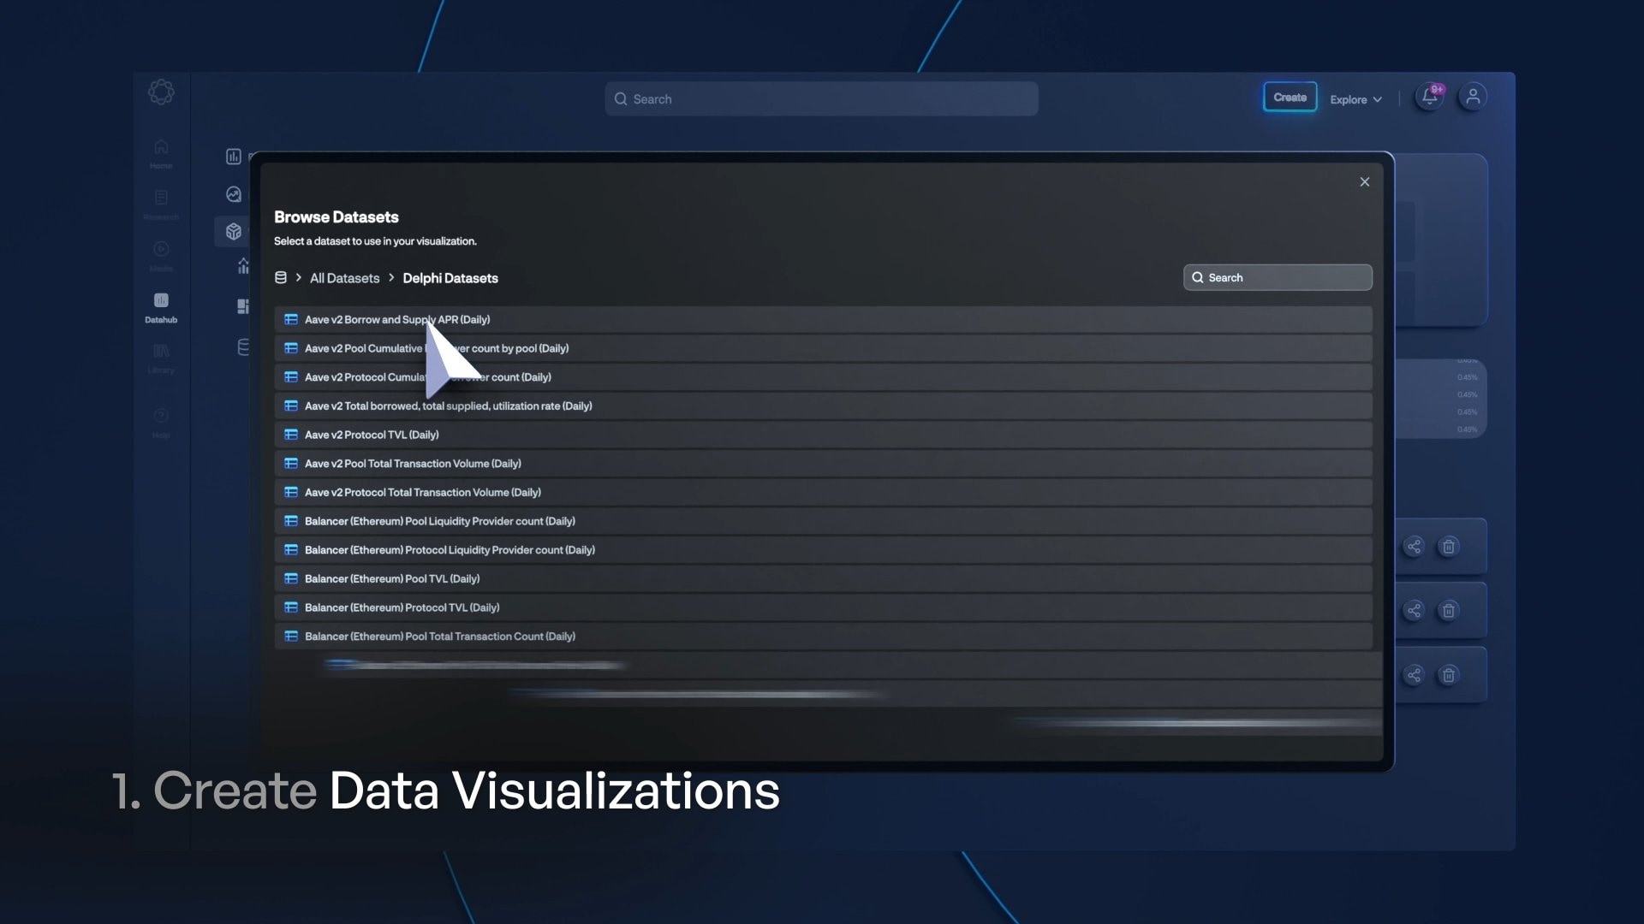Select Aave v2 Protocol TVL (Daily)
The height and width of the screenshot is (924, 1644).
823,435
